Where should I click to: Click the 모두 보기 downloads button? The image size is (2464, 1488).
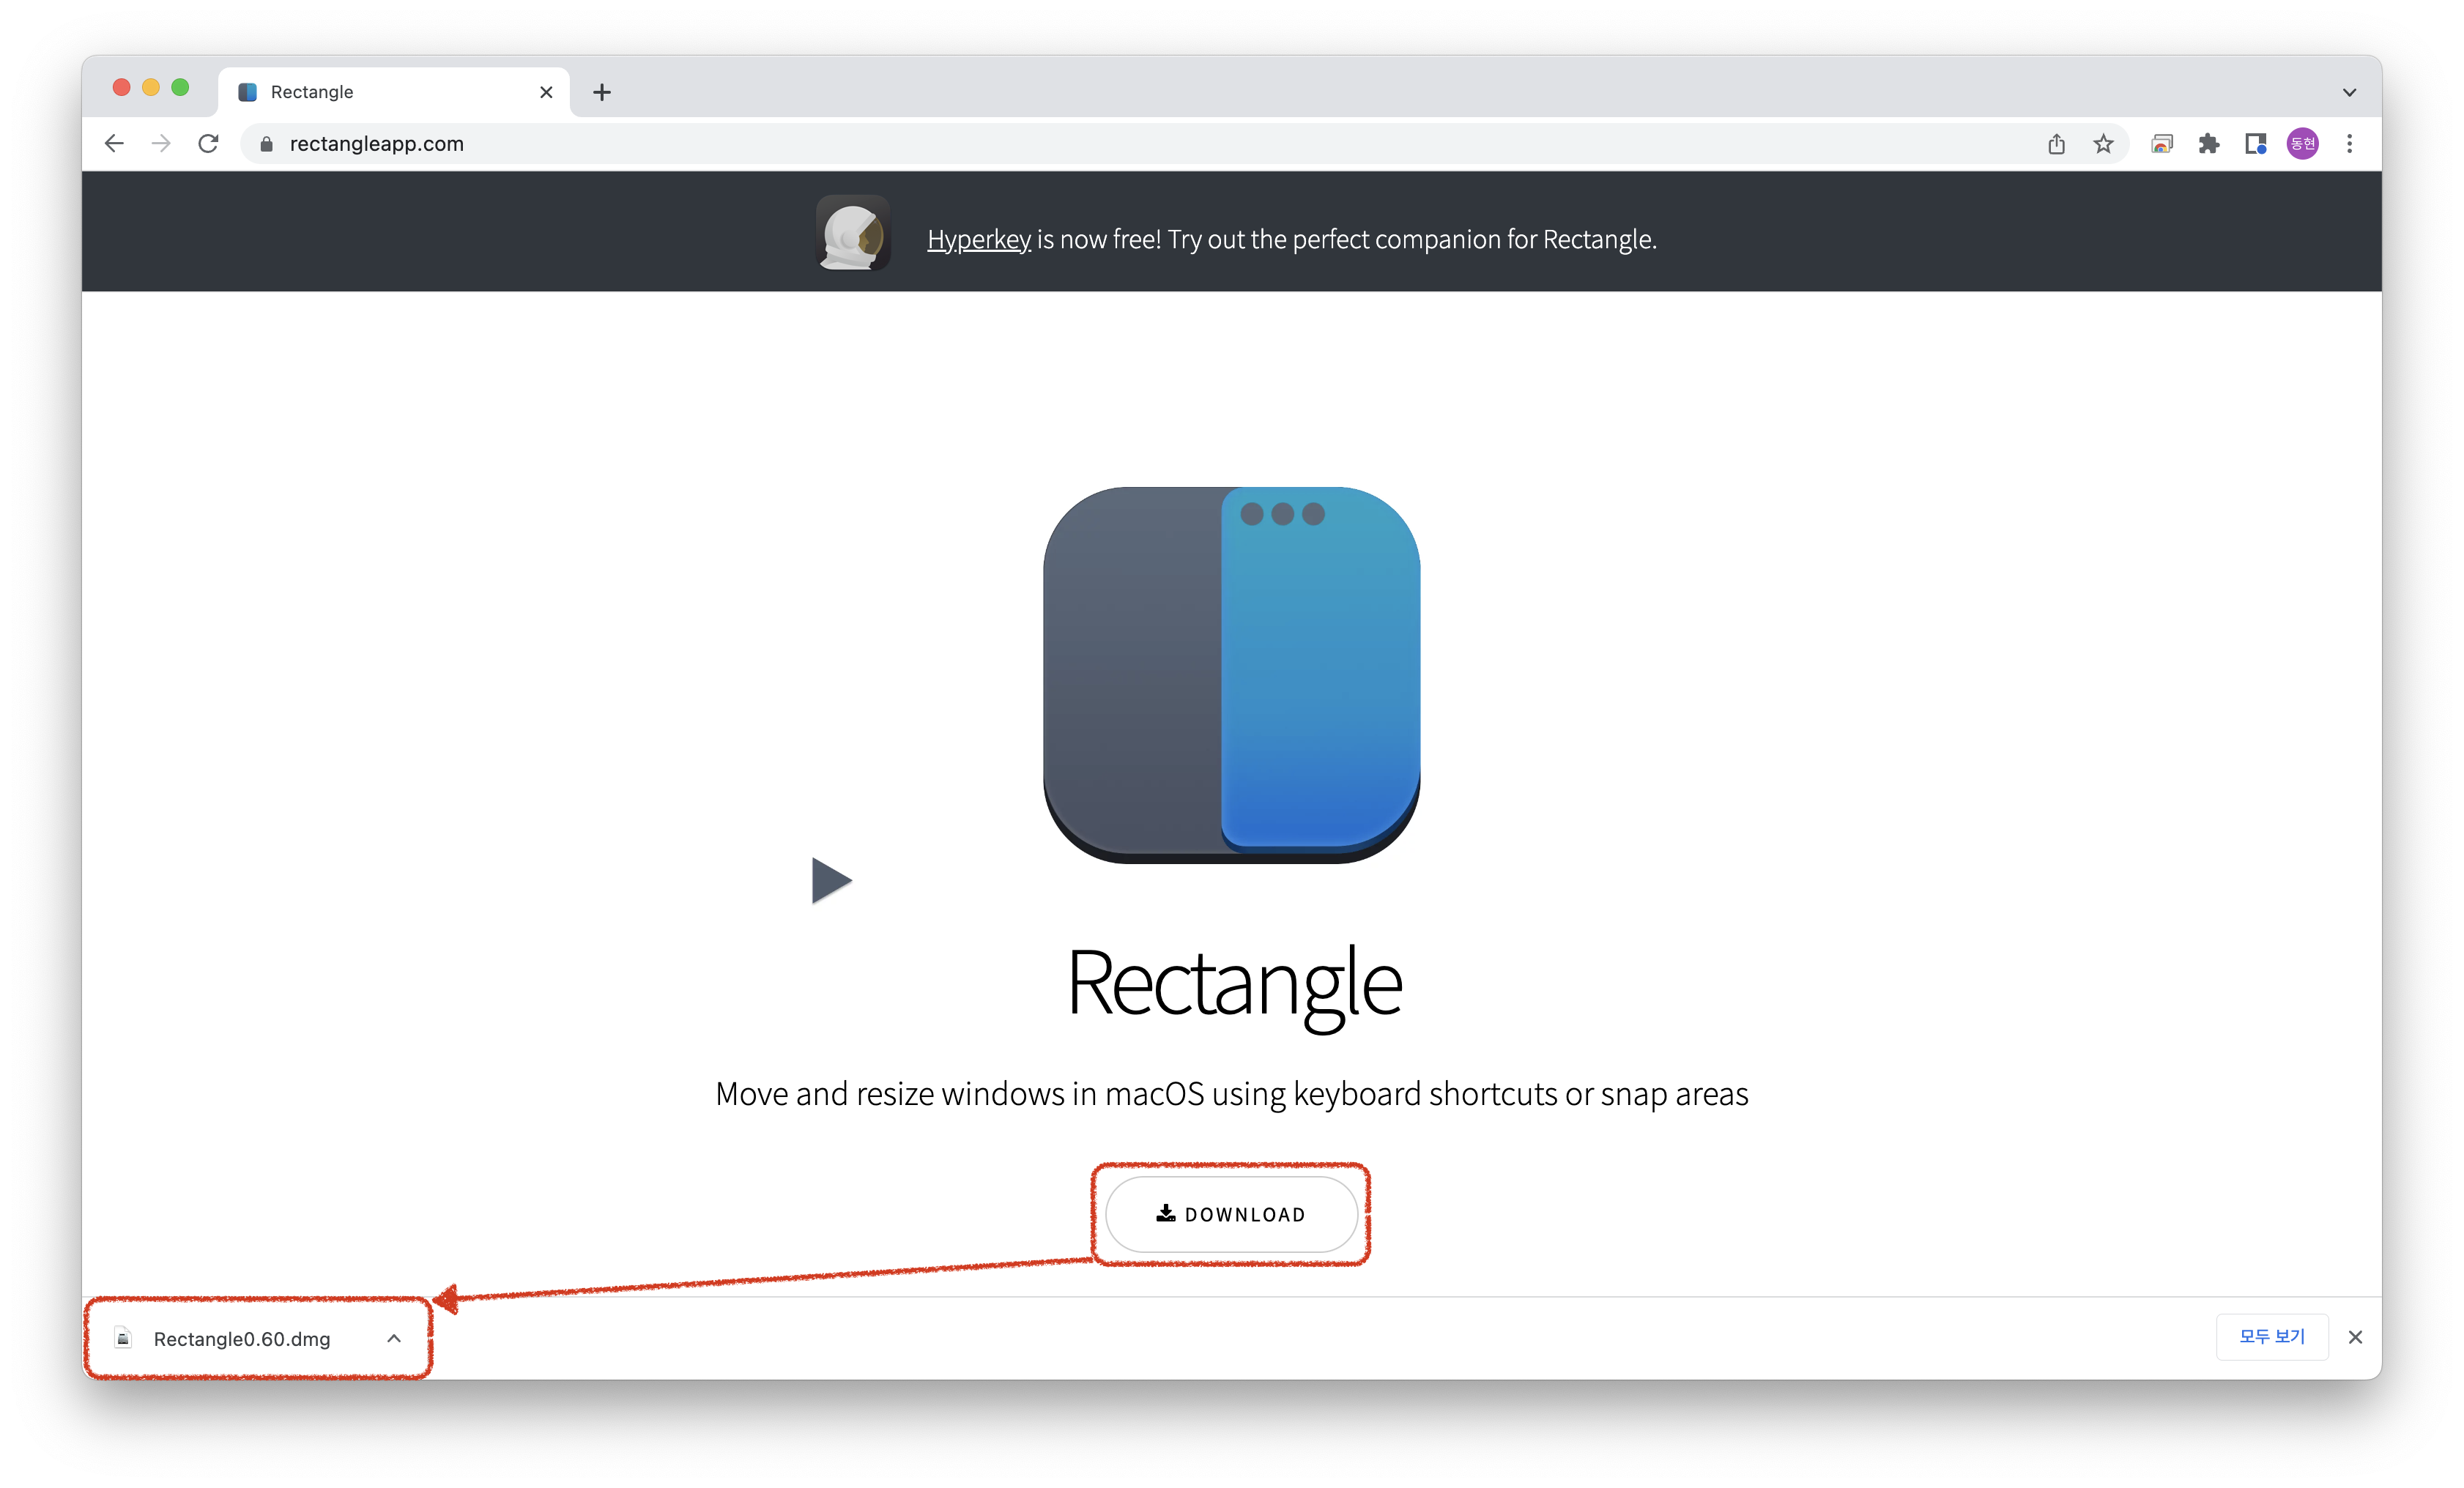click(x=2271, y=1337)
